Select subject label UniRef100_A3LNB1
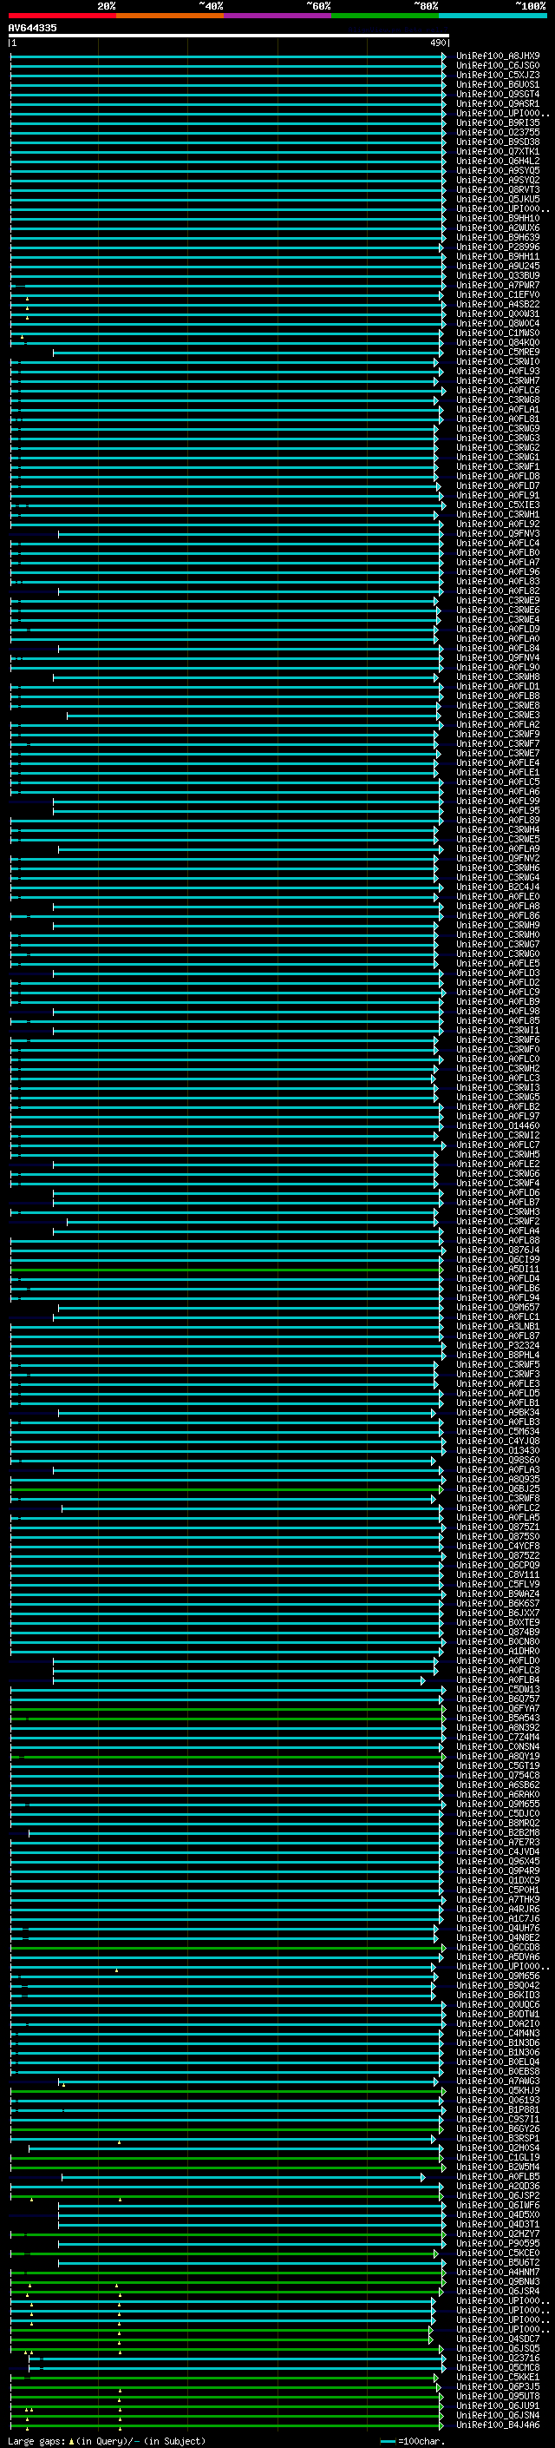 [498, 1326]
